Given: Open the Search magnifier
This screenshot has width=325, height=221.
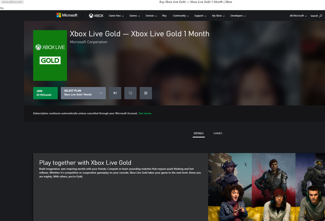Looking at the screenshot, I should [316, 16].
